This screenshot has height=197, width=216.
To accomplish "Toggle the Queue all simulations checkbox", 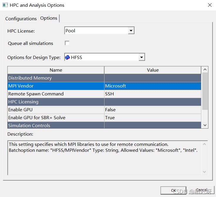I will (67, 43).
